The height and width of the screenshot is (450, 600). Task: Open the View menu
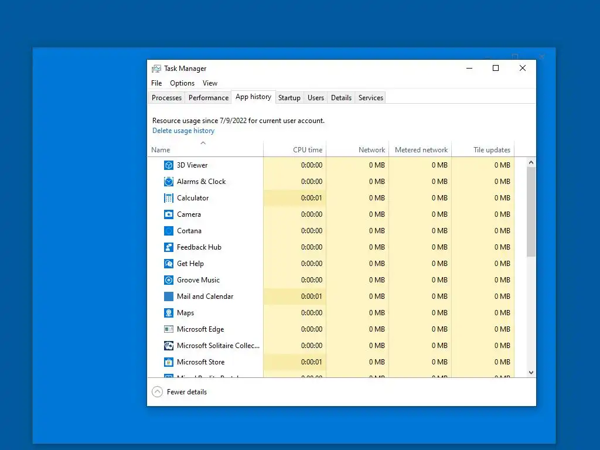click(210, 83)
